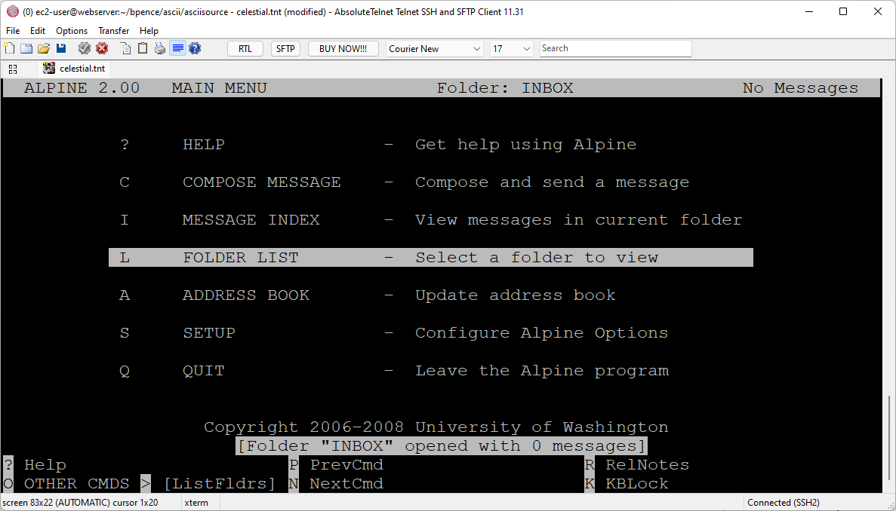896x511 pixels.
Task: Toggle the blue lines scrollback icon
Action: click(x=177, y=48)
